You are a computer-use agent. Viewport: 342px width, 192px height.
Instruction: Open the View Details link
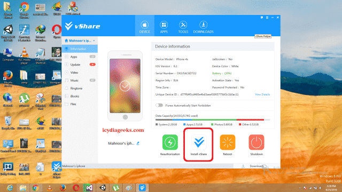point(262,94)
